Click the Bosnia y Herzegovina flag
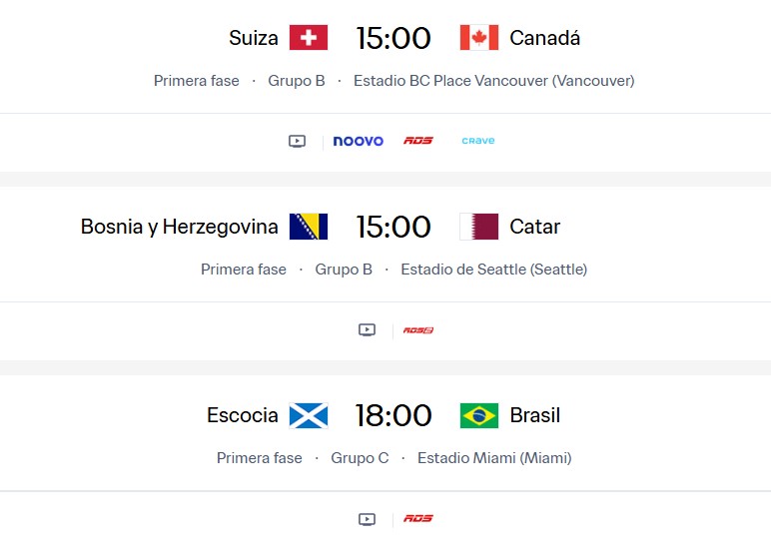This screenshot has height=550, width=771. [309, 227]
